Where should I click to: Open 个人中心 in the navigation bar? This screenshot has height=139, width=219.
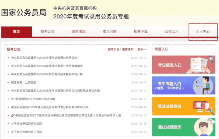(x=203, y=31)
